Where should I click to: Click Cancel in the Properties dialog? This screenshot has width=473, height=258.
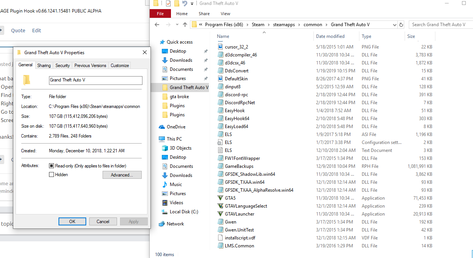point(103,222)
